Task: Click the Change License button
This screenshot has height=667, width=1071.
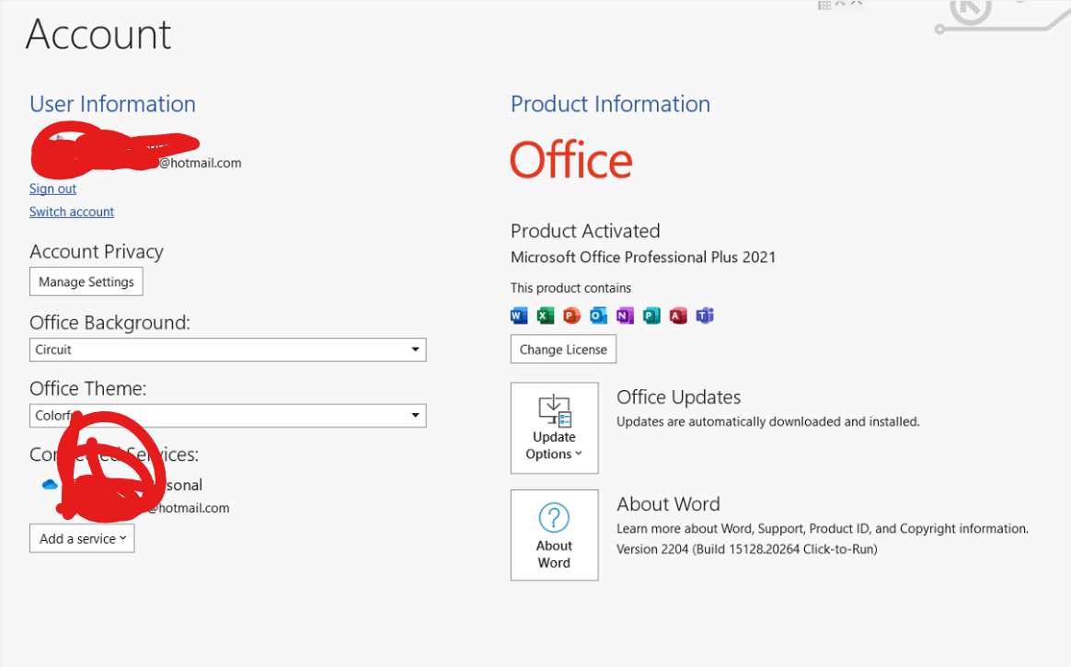Action: pyautogui.click(x=563, y=350)
